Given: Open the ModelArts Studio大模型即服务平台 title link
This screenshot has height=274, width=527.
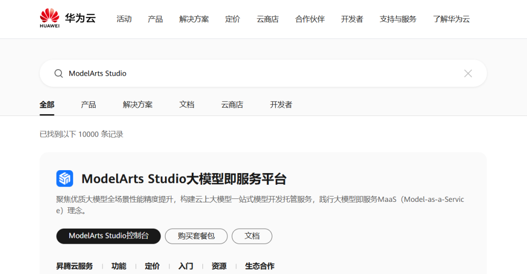Looking at the screenshot, I should pyautogui.click(x=183, y=179).
